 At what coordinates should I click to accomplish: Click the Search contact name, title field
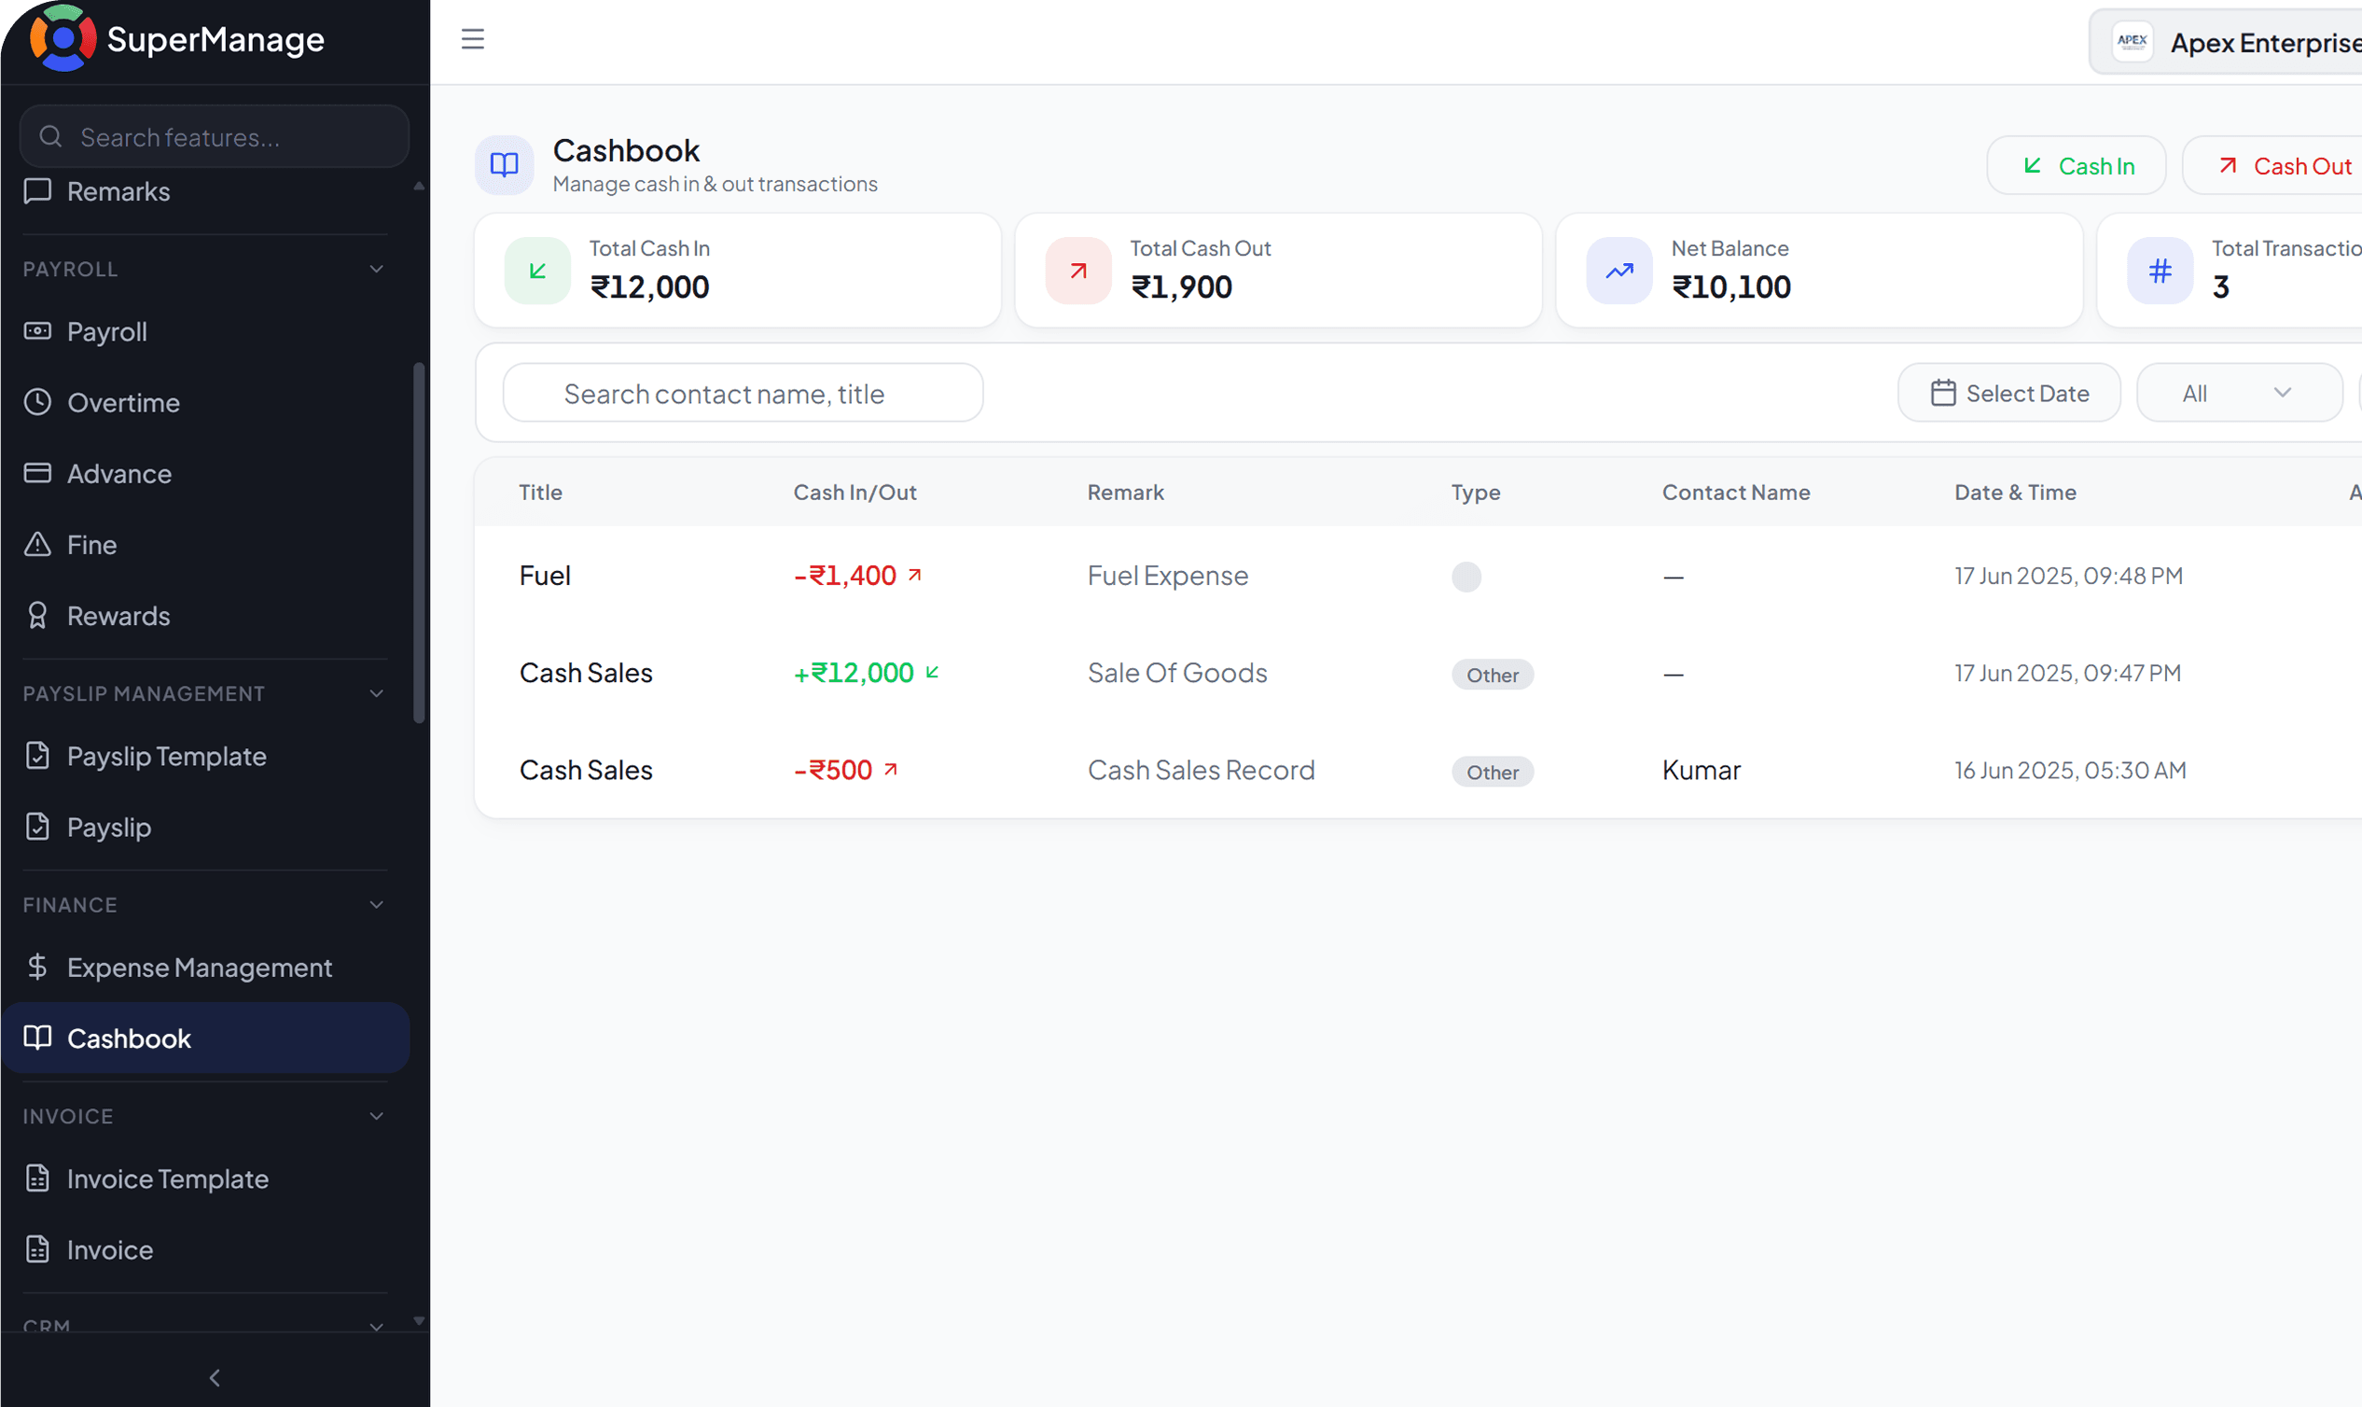tap(743, 394)
